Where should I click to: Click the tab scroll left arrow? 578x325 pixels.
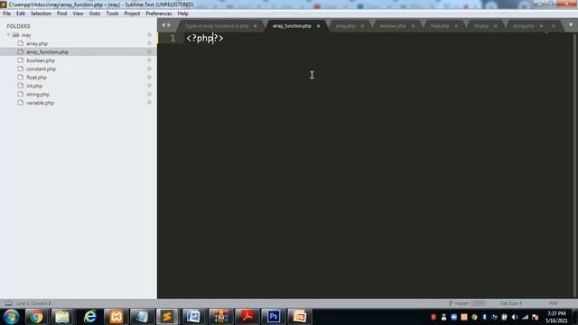163,25
